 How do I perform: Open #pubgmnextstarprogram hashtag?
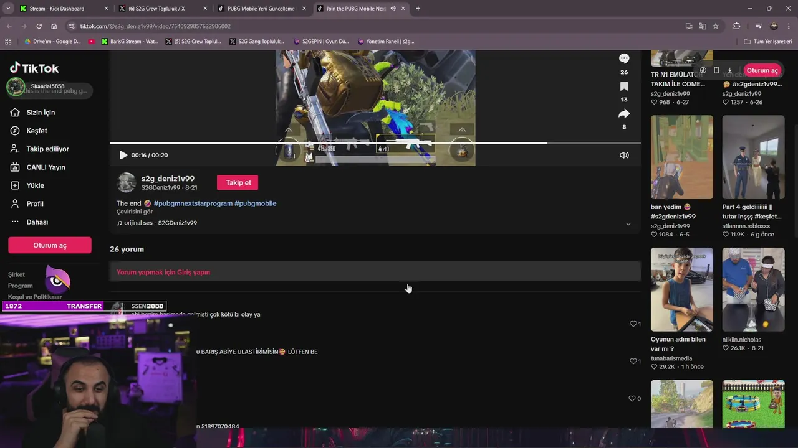point(193,203)
